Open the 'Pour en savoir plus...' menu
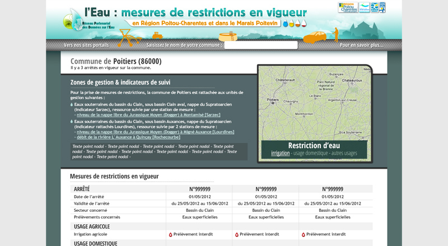 [361, 45]
